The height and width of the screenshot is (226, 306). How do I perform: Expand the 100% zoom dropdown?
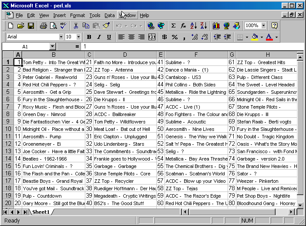click(x=264, y=25)
